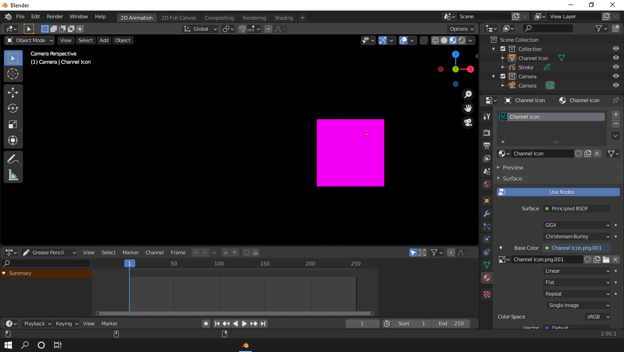Click the pan hand viewport gizmo
Screen dimensions: 624x352
click(468, 109)
